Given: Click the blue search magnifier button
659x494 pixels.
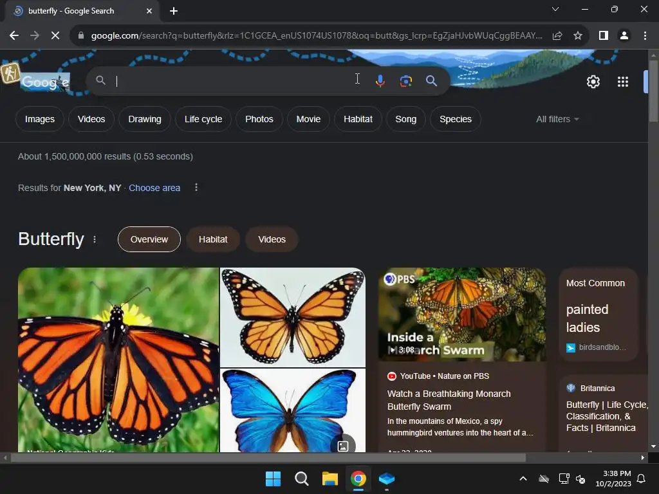Looking at the screenshot, I should [x=431, y=80].
